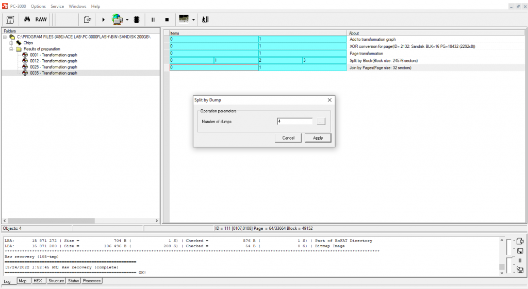The image size is (528, 289).
Task: Click the Number of dumps input field
Action: point(294,122)
